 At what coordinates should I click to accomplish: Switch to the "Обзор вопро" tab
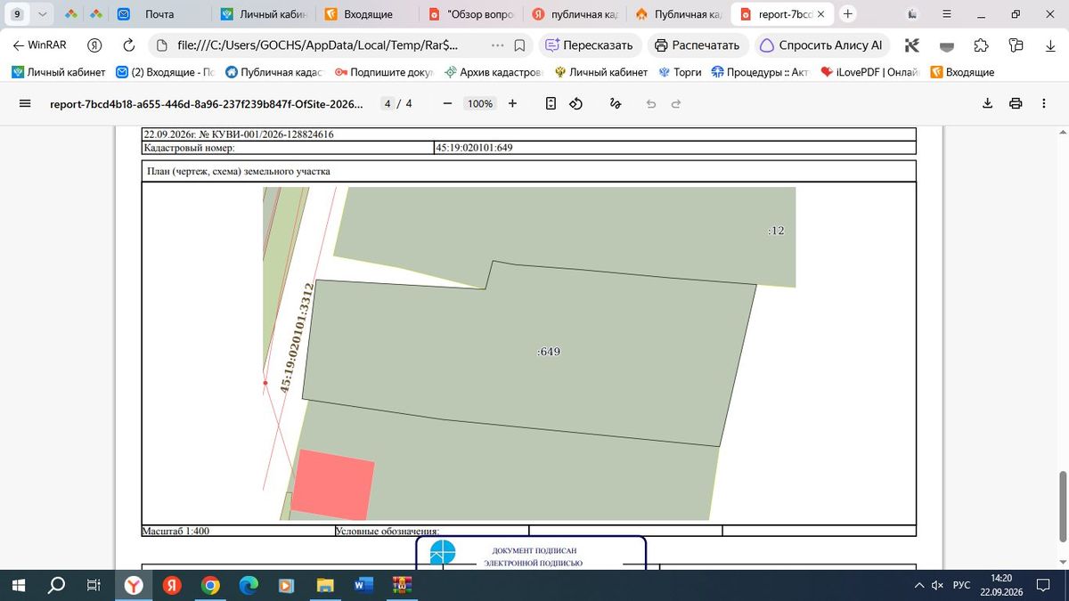[x=470, y=14]
